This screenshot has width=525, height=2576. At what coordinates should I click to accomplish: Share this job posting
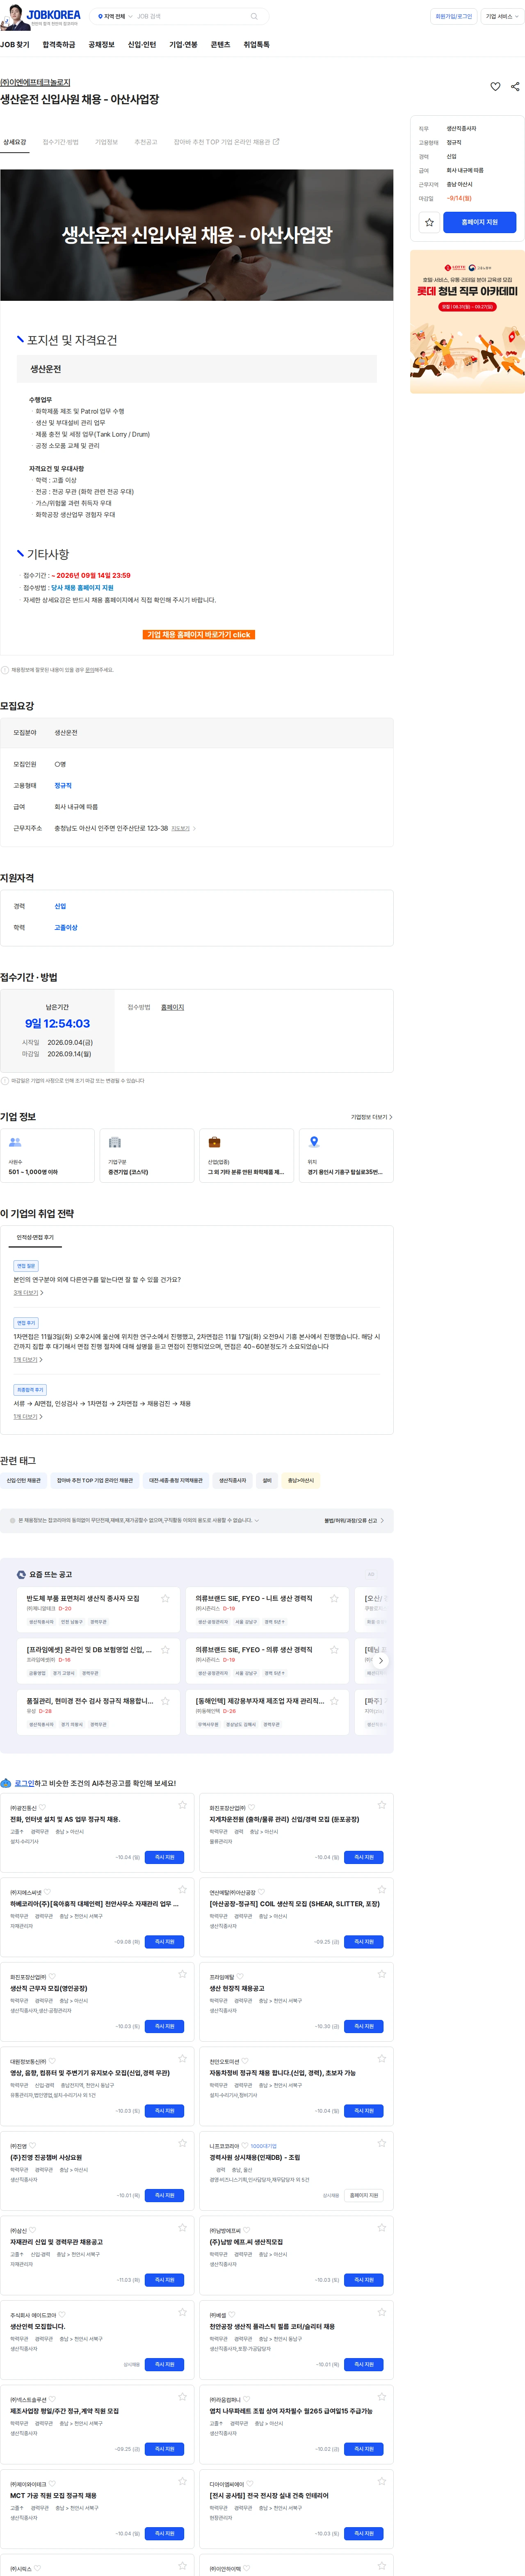tap(515, 87)
